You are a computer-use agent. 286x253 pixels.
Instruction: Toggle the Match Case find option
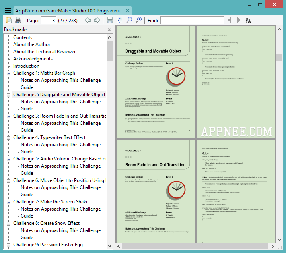(x=248, y=20)
